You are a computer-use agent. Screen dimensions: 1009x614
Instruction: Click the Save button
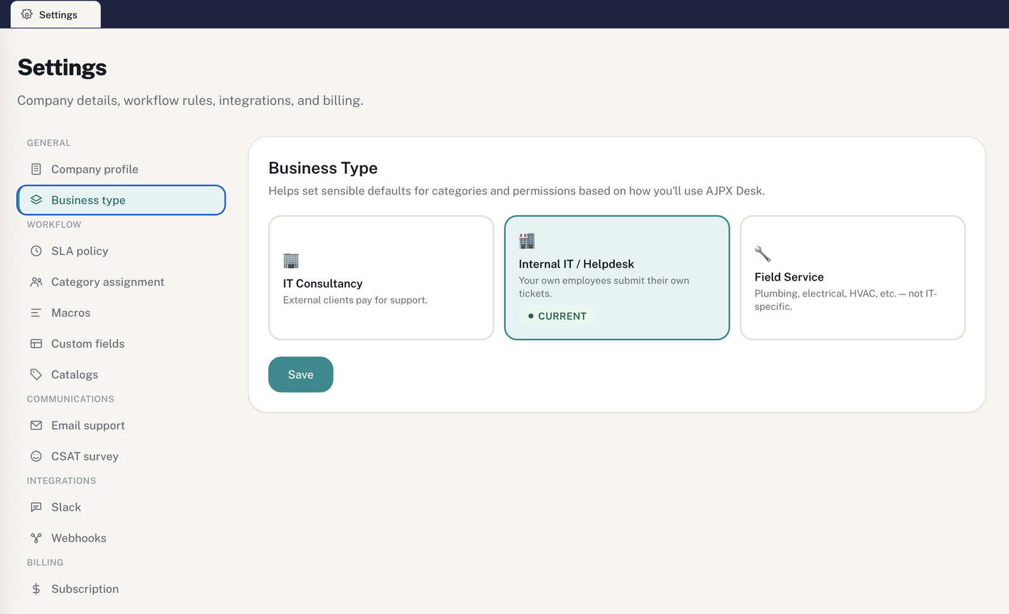point(301,374)
